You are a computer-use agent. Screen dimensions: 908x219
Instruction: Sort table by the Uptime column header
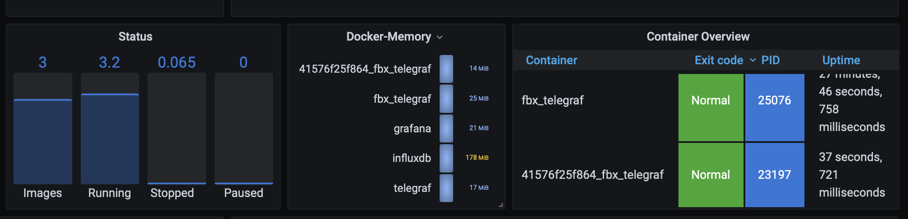[x=841, y=60]
